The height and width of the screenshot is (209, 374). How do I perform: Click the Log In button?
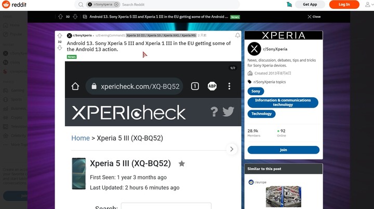344,5
